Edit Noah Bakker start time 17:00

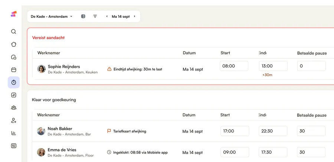(235, 131)
